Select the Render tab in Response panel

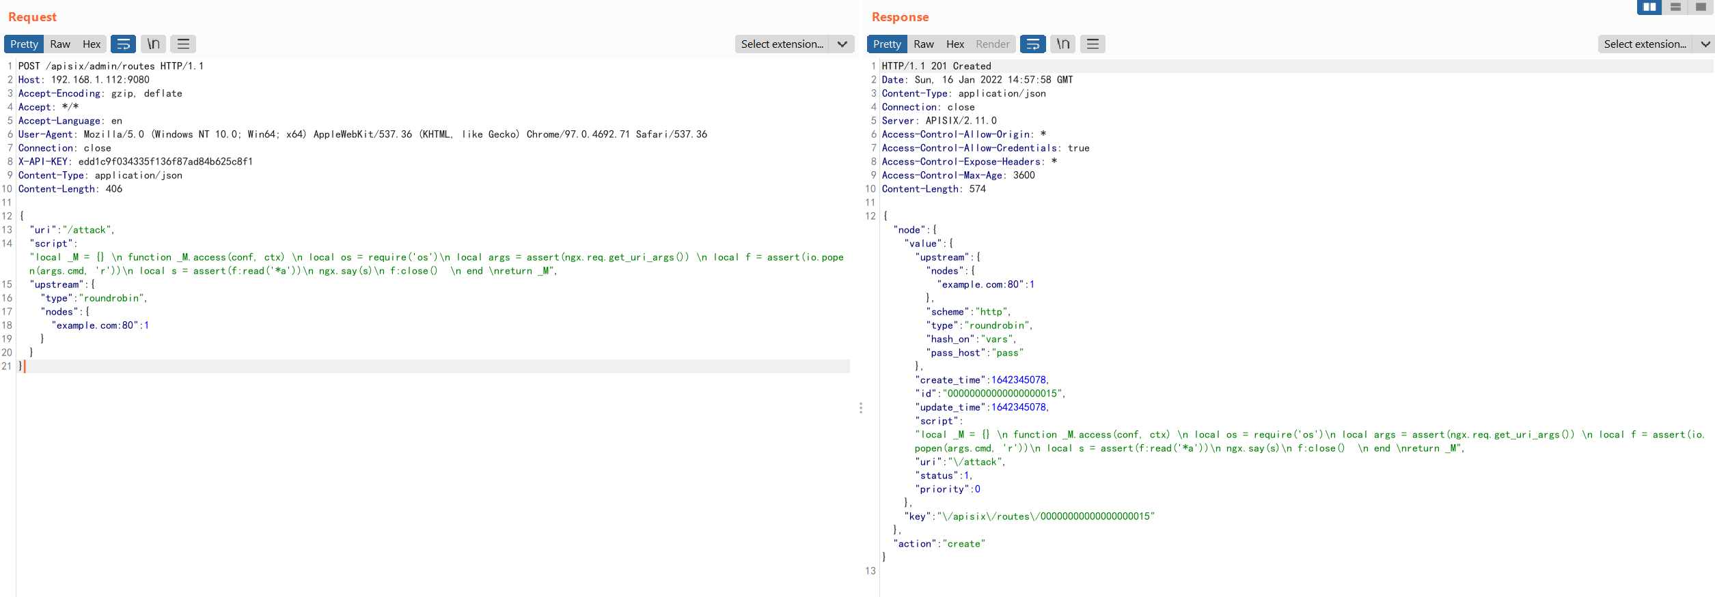993,44
